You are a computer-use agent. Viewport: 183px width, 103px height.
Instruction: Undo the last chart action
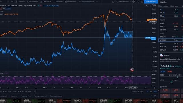click(97, 2)
